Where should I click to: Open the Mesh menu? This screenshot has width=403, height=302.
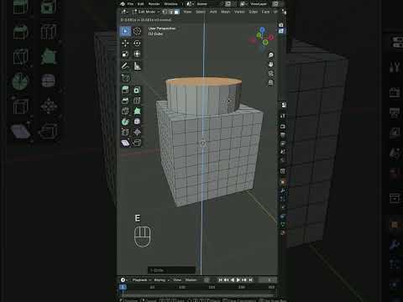point(226,12)
